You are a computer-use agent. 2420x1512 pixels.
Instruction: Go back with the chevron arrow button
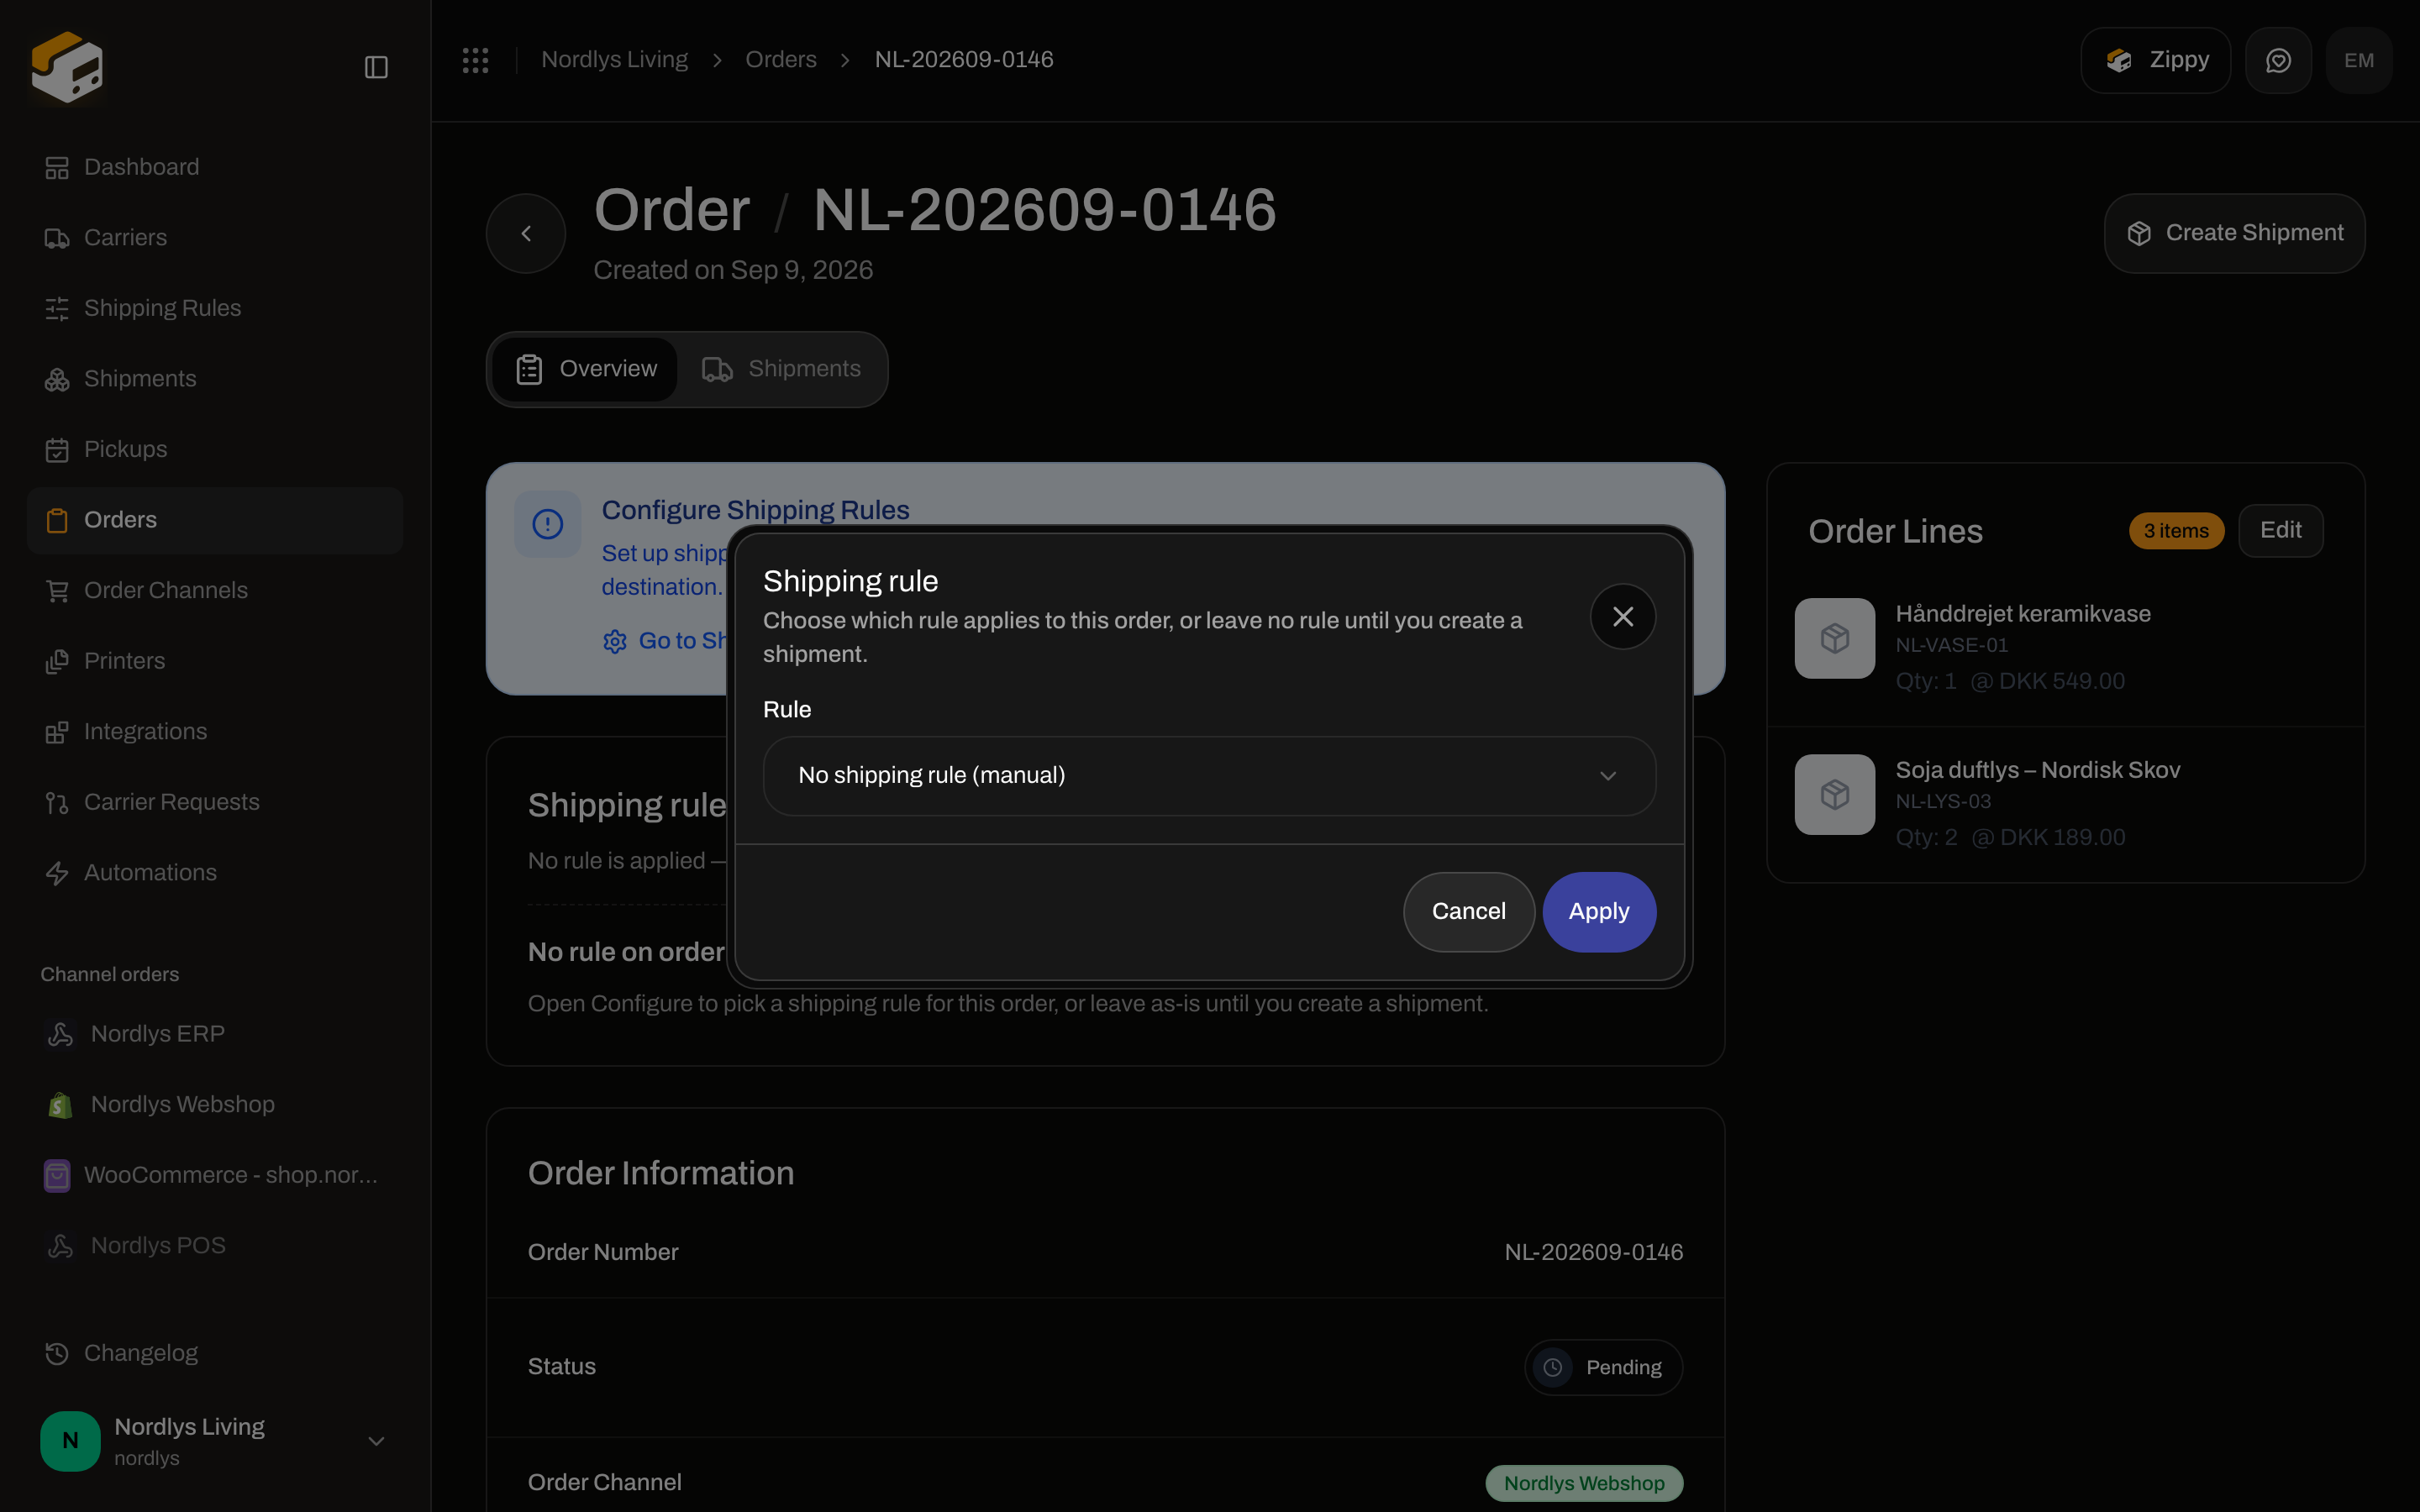pos(526,233)
